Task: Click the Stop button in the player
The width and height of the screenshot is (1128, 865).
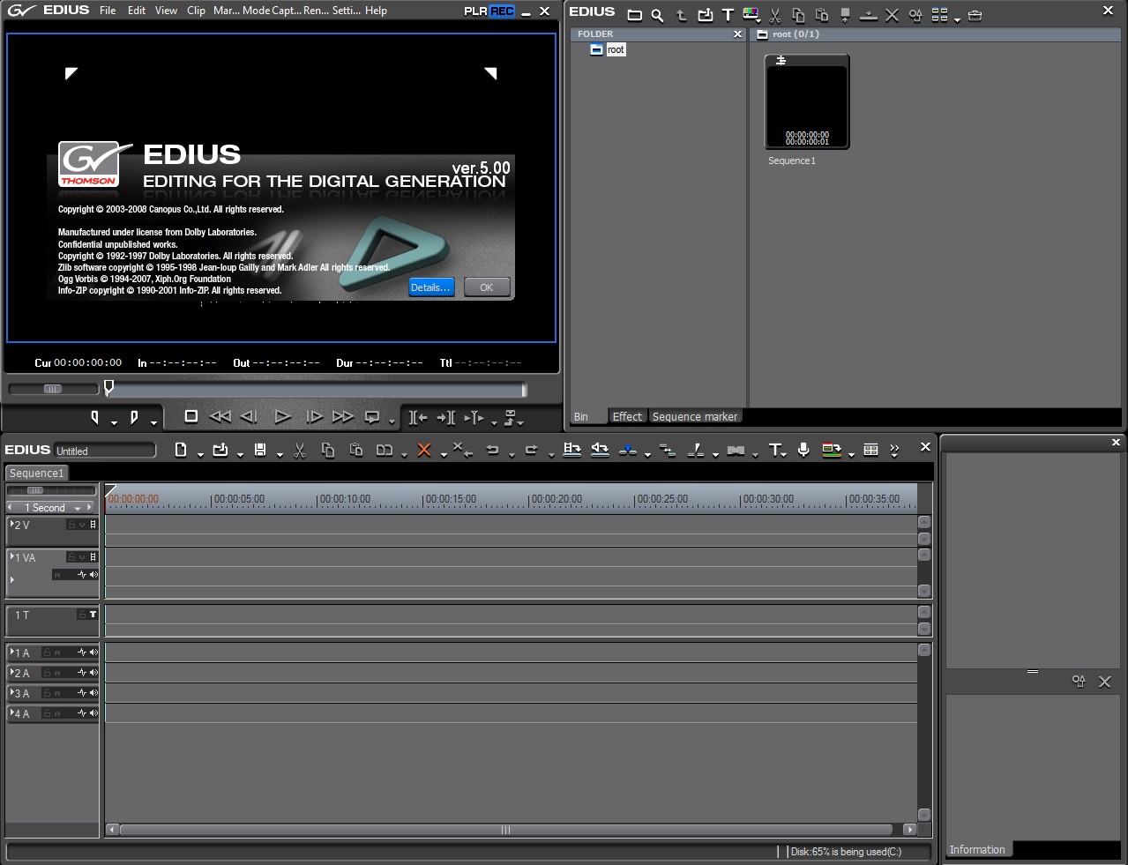Action: [x=190, y=416]
